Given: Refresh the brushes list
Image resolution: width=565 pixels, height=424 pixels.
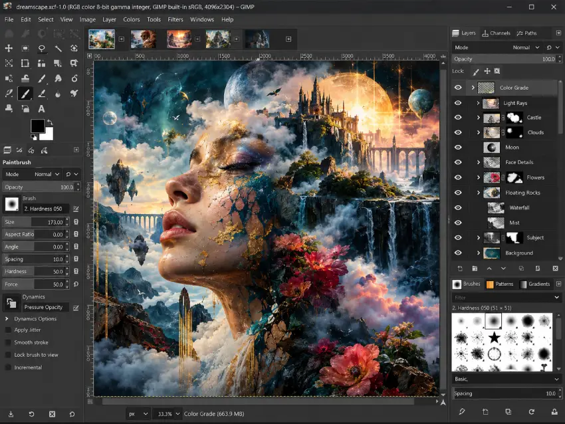Looking at the screenshot, I should coord(532,411).
